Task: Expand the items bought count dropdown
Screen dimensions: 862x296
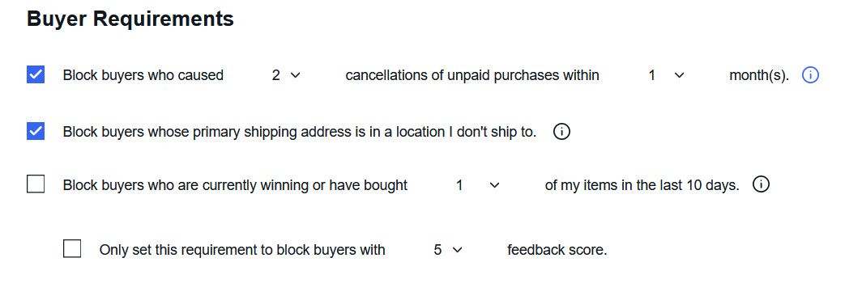Action: [478, 186]
